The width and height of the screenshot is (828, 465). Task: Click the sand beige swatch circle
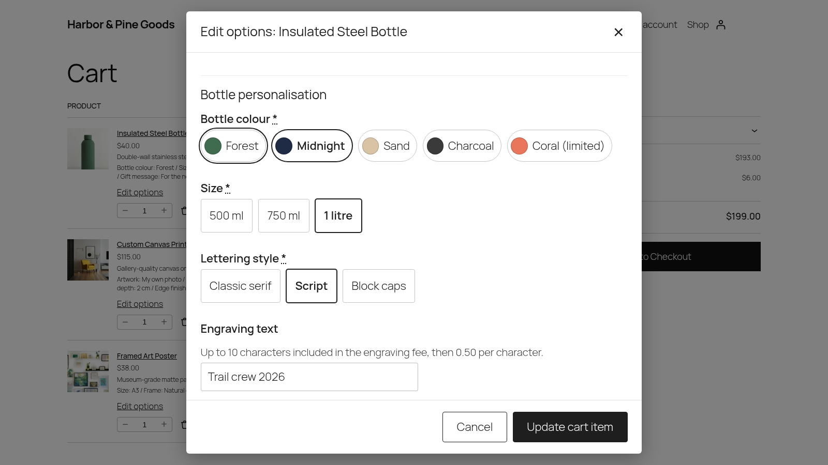coord(371,146)
